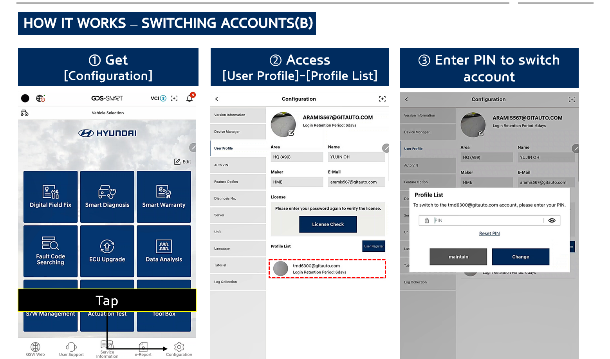
Task: Select Log Collection in step 2 sidebar
Action: [x=238, y=282]
